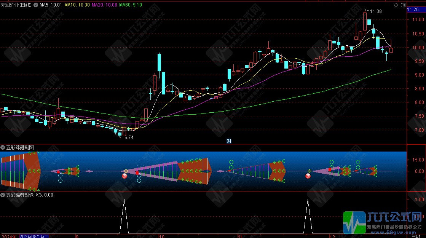Click the 11.38 high price marker
This screenshot has height=238, width=426.
[376, 12]
